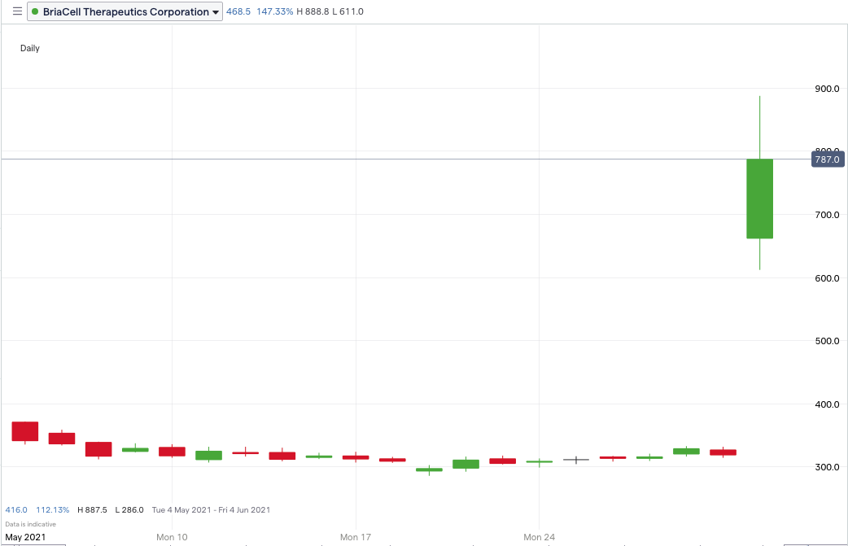Click the 787.0 current price marker
848x546 pixels.
click(828, 159)
